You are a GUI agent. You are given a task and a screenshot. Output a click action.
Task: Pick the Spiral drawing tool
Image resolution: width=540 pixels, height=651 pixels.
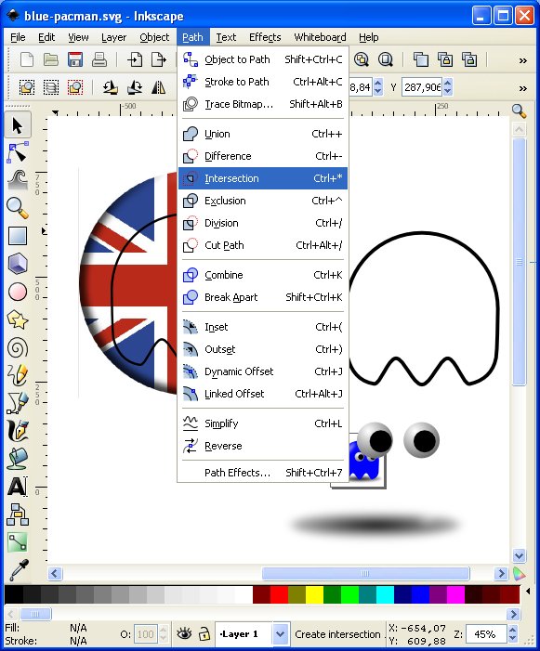pos(18,347)
